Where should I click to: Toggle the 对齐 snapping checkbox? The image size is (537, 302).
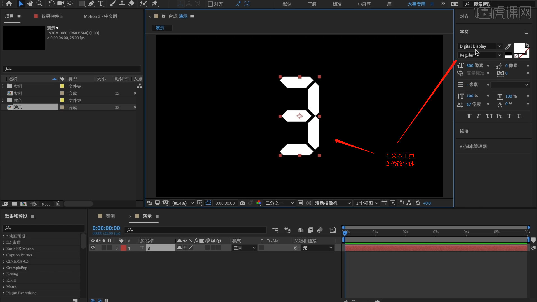[x=210, y=4]
